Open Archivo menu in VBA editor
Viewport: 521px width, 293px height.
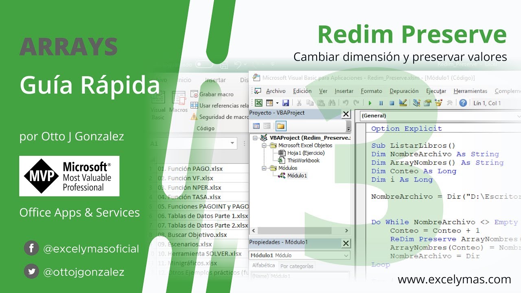pos(276,91)
